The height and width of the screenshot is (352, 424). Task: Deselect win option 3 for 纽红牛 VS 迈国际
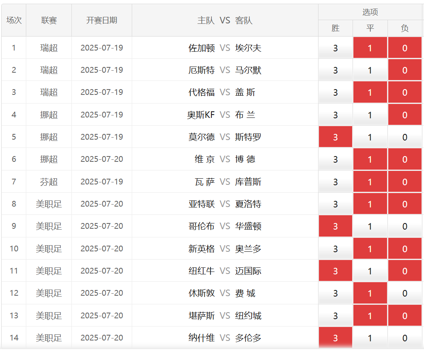(335, 271)
